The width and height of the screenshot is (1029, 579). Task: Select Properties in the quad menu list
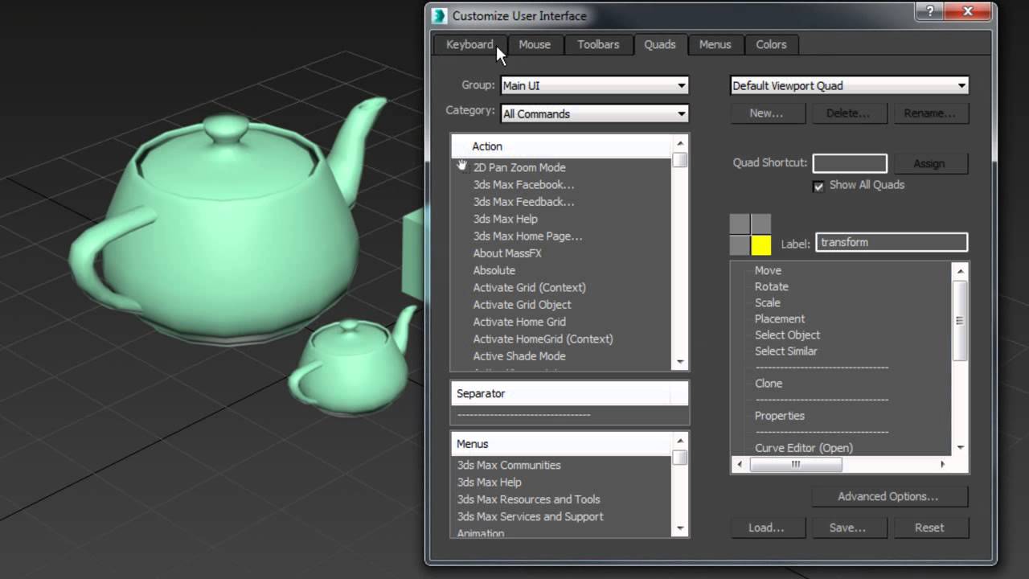pos(779,416)
